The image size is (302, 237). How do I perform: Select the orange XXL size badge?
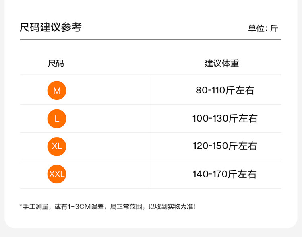pos(57,174)
